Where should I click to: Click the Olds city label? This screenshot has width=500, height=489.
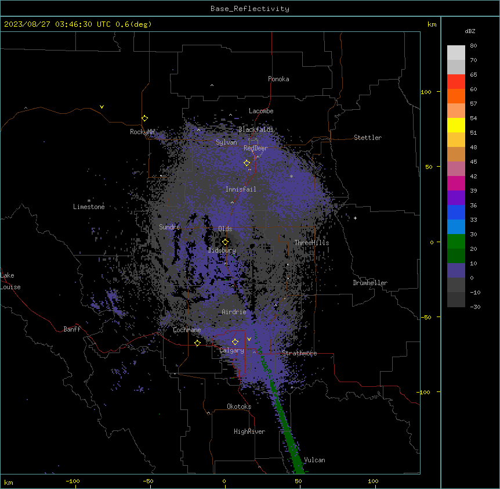[225, 229]
